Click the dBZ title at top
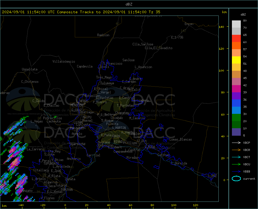 pos(129,4)
